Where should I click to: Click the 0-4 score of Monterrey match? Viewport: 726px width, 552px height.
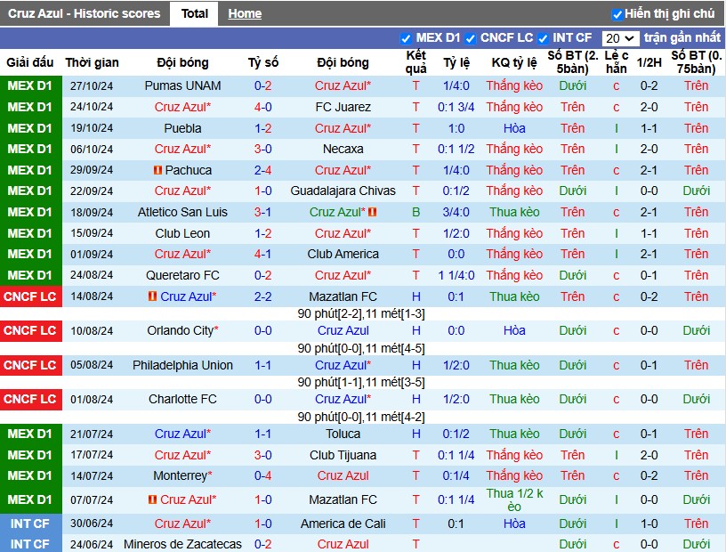pos(263,476)
